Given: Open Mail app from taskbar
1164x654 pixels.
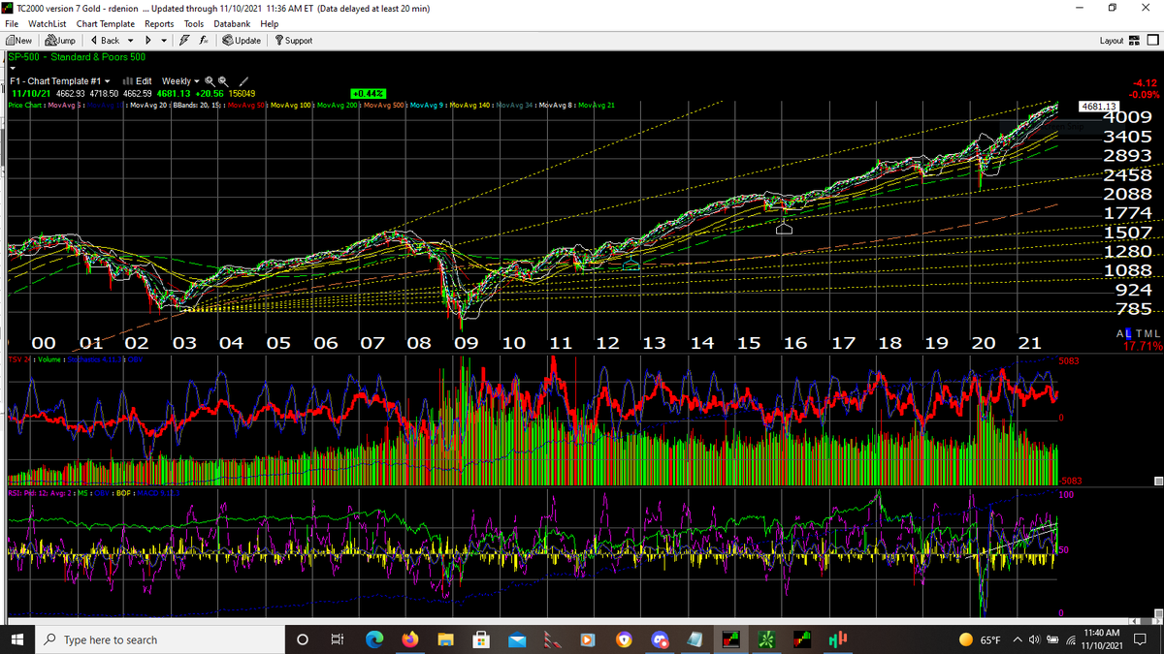Looking at the screenshot, I should point(516,639).
